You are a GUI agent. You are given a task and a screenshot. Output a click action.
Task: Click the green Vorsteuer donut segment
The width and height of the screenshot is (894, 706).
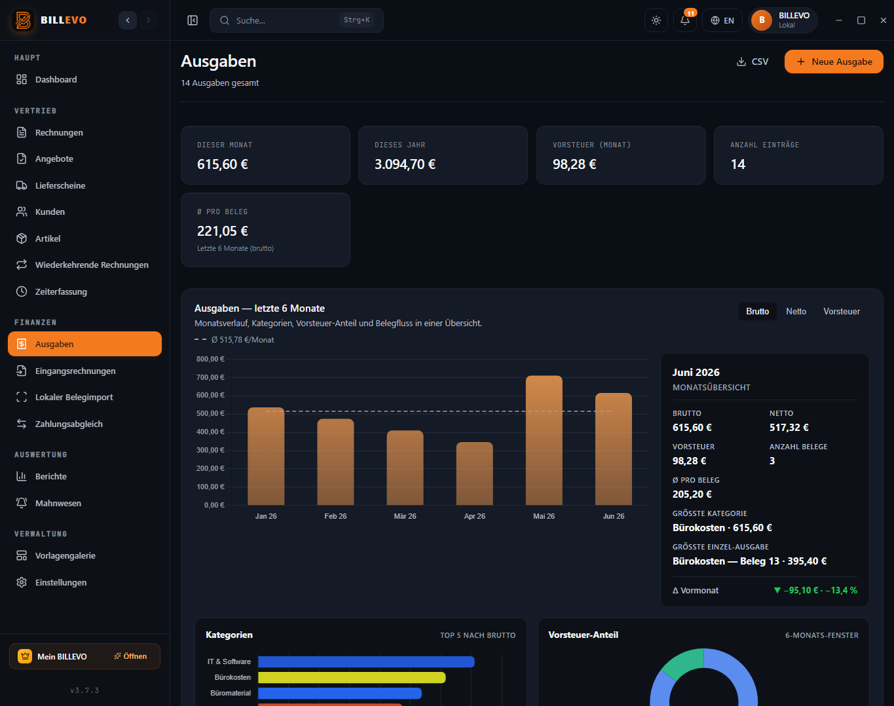coord(683,662)
